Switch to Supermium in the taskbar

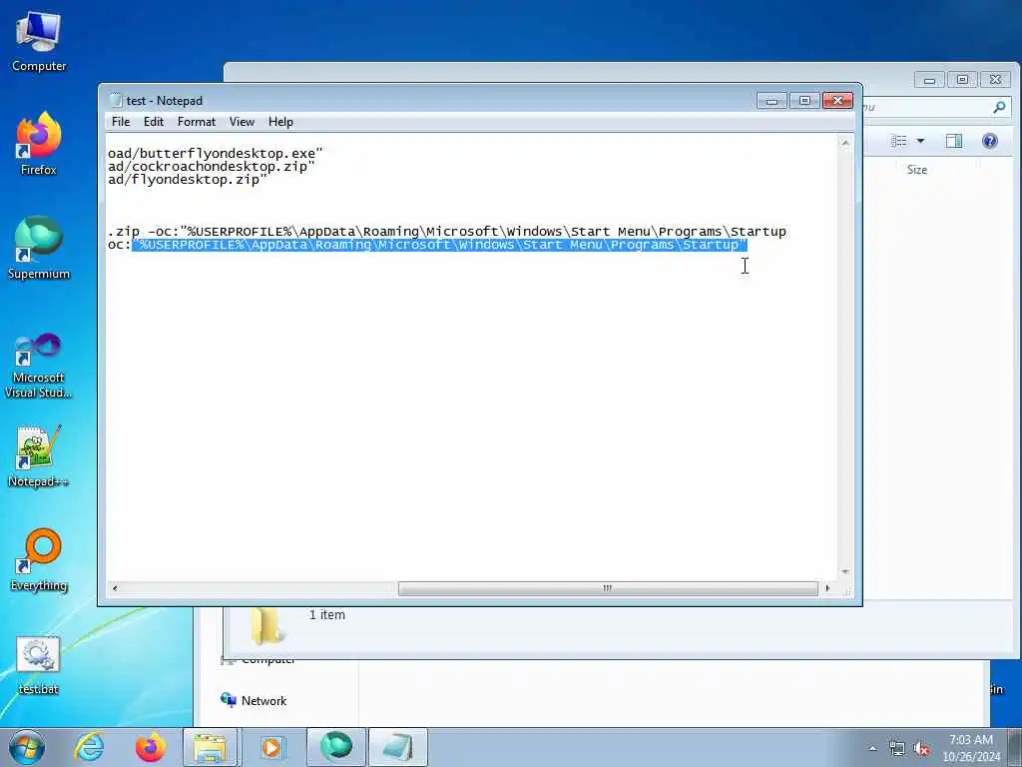click(x=335, y=747)
